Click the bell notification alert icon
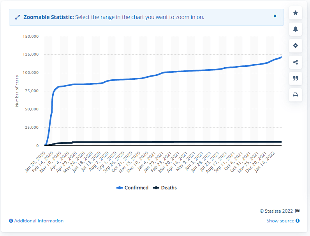This screenshot has width=310, height=236. pyautogui.click(x=295, y=29)
